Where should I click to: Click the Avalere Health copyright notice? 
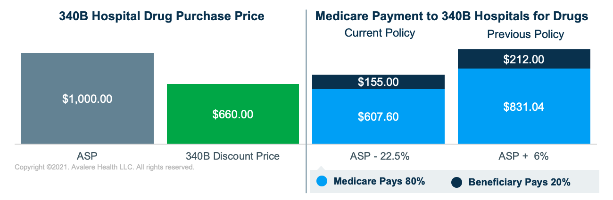105,167
